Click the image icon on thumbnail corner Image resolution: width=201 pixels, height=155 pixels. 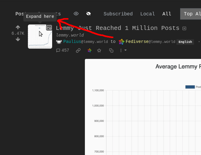point(49,27)
